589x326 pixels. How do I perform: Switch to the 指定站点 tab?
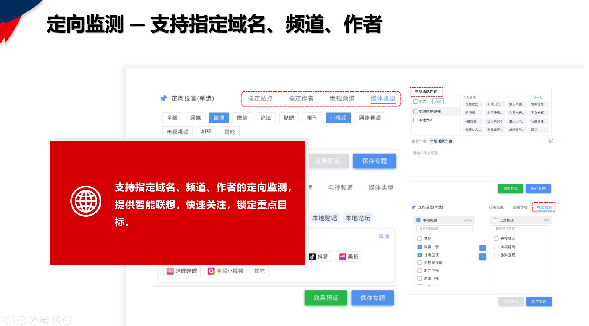coord(260,98)
